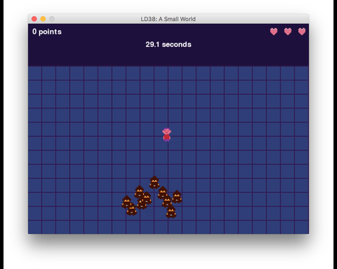The width and height of the screenshot is (337, 269).
Task: Click the pink player character with purple hair
Action: point(166,134)
